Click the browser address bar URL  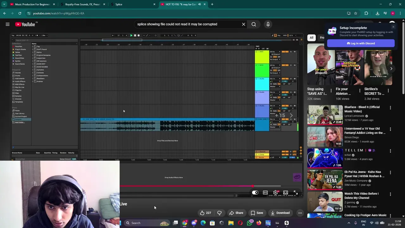[59, 13]
